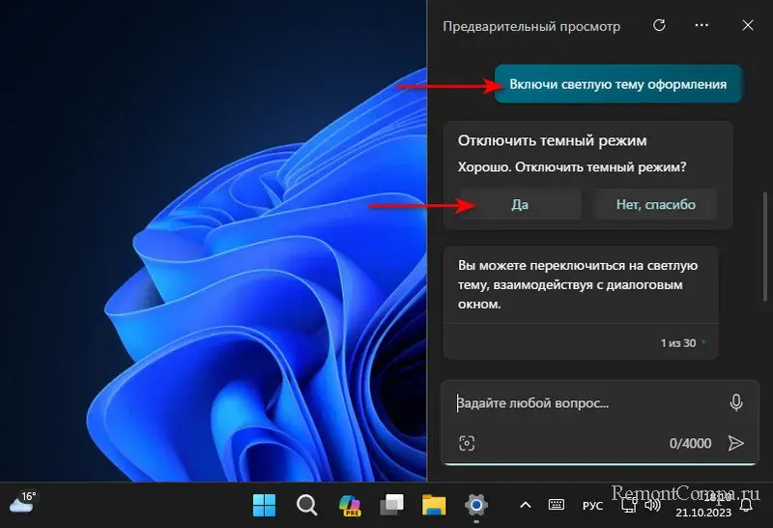
Task: Open the weather widget showing 16°
Action: (23, 502)
